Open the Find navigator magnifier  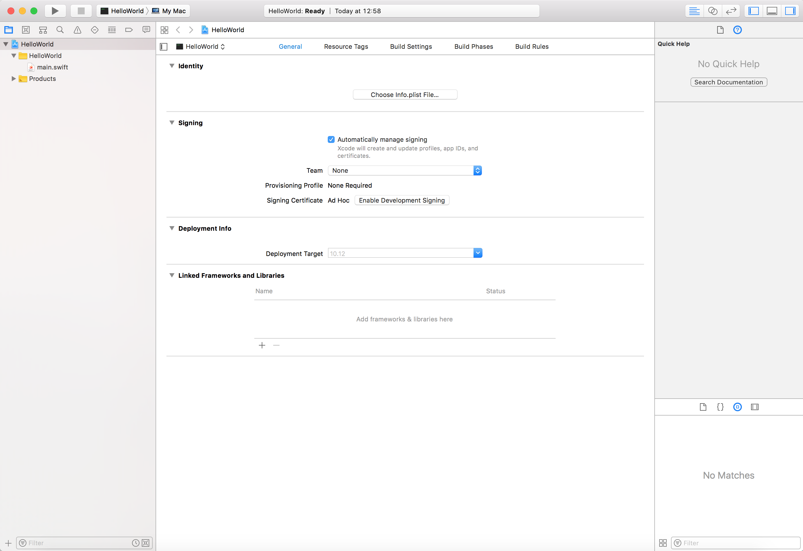point(60,30)
